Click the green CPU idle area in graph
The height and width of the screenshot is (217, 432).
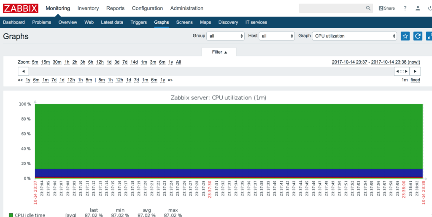click(x=229, y=136)
